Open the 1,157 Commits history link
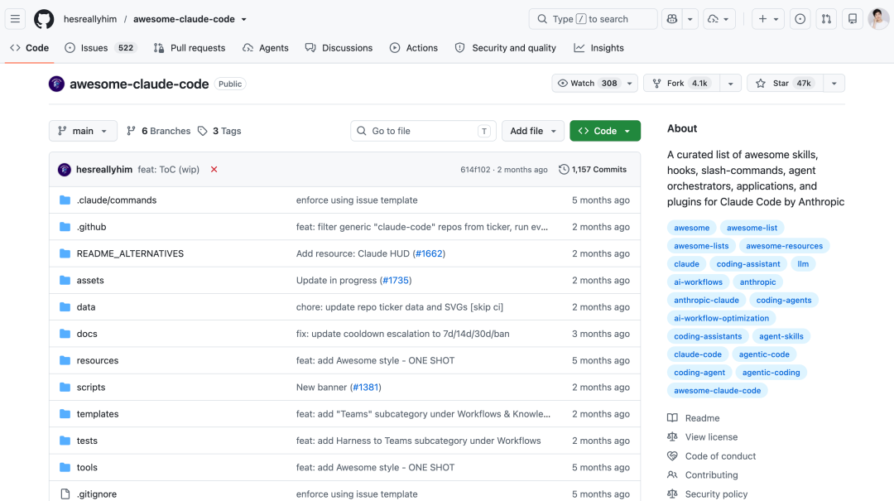 (593, 170)
